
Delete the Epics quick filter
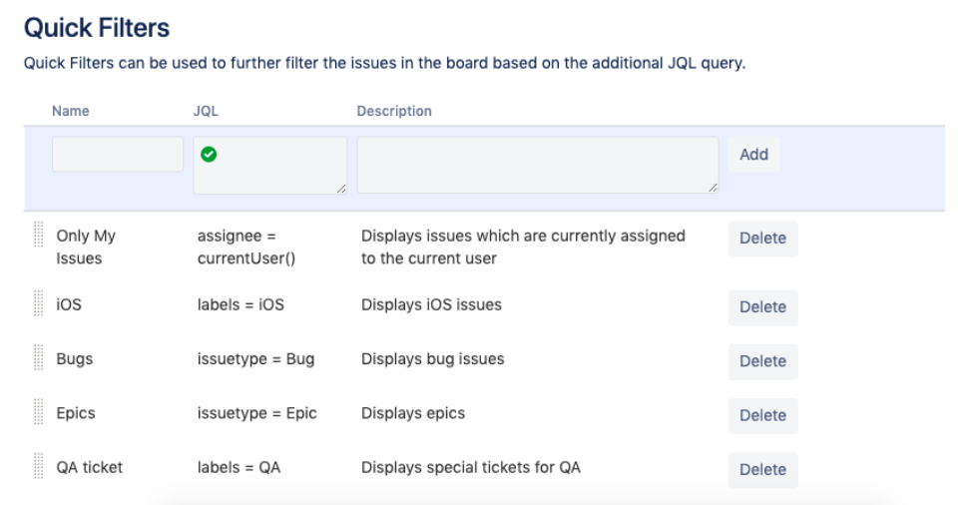762,415
